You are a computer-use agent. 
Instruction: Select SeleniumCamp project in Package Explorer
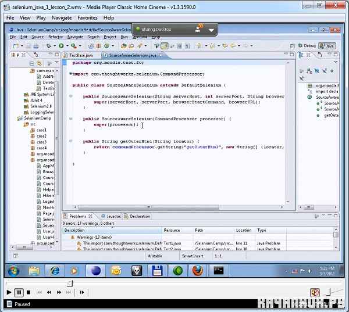tap(34, 119)
